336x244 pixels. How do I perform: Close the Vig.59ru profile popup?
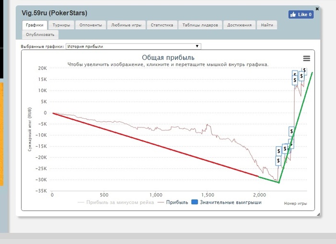coord(317,9)
